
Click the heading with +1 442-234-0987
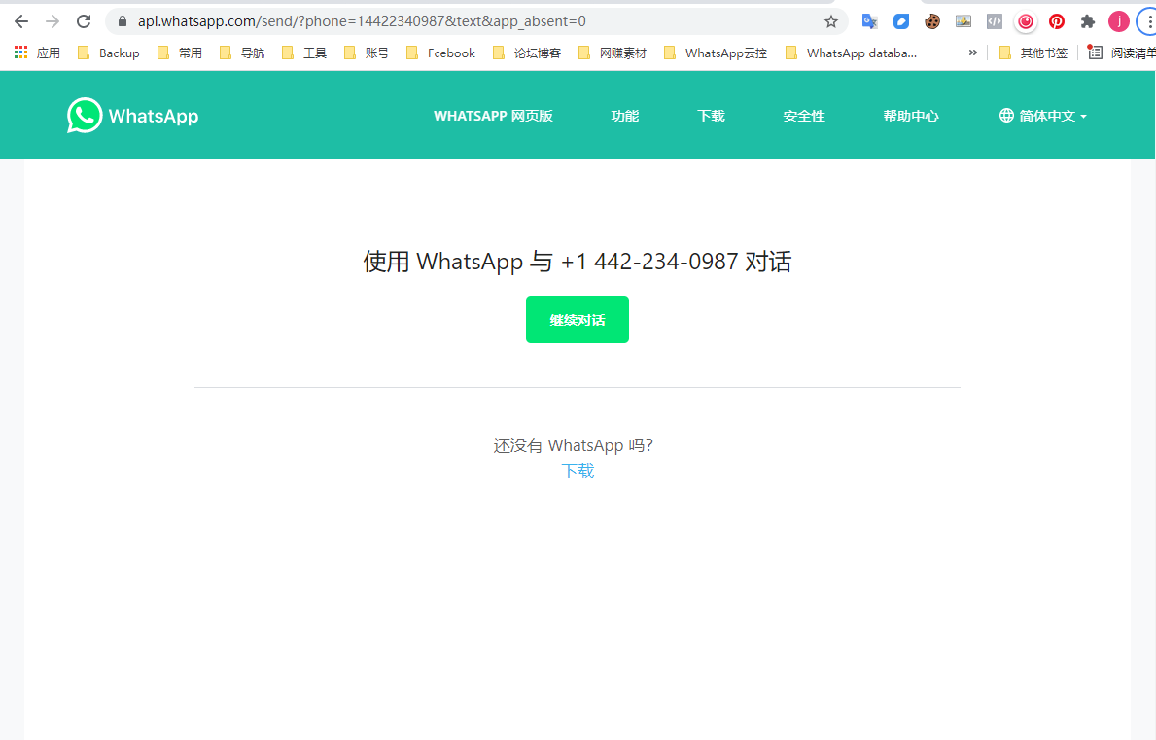[578, 262]
